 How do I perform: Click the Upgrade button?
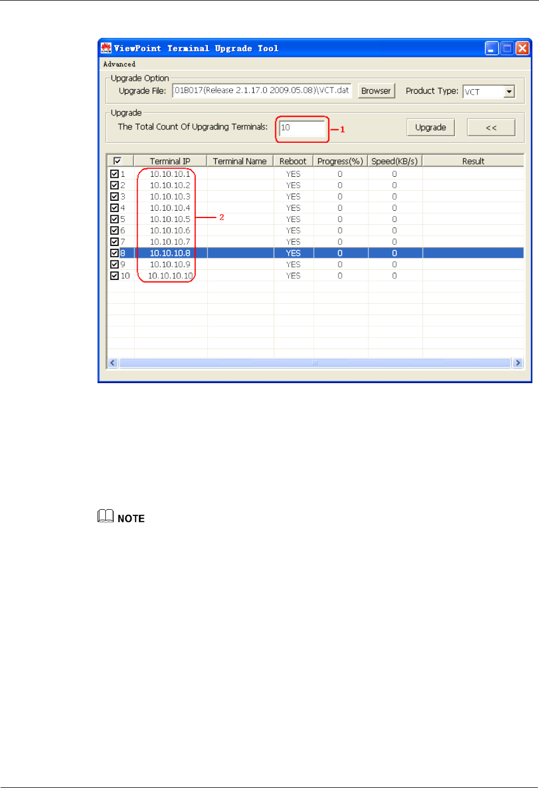(x=430, y=128)
